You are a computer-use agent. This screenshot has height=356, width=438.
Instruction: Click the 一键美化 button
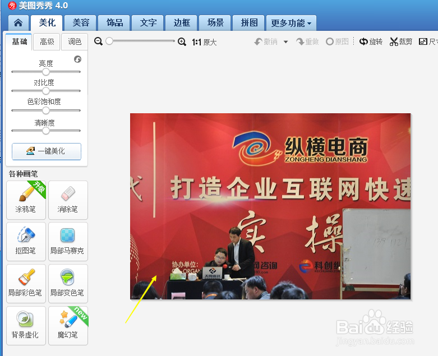click(47, 151)
